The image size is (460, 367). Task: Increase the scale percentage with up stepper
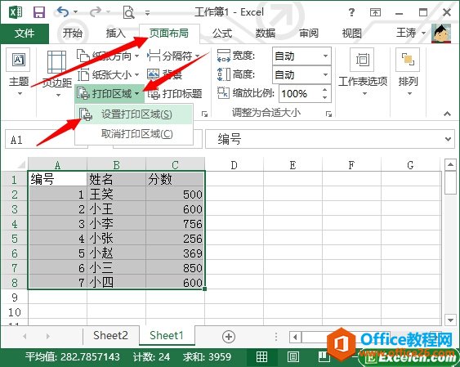[x=324, y=89]
